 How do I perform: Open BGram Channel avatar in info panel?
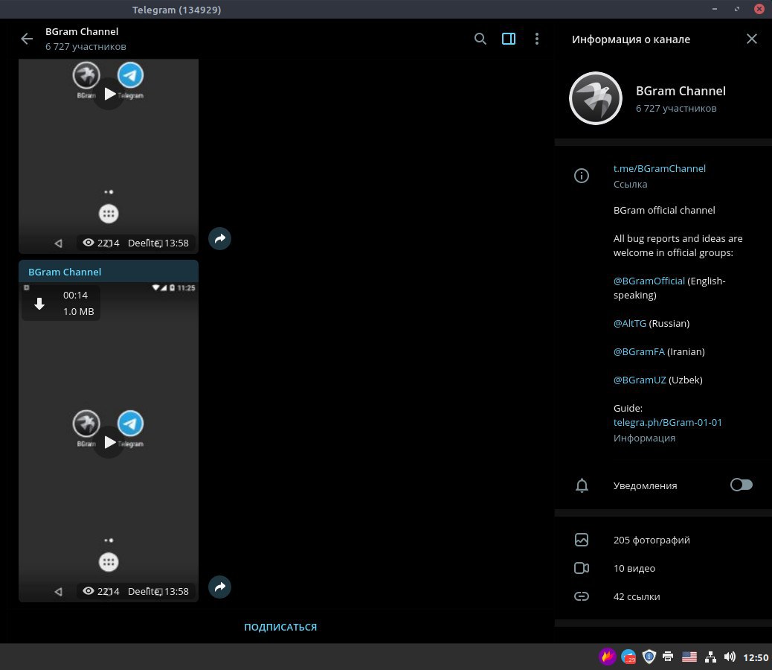[x=595, y=98]
